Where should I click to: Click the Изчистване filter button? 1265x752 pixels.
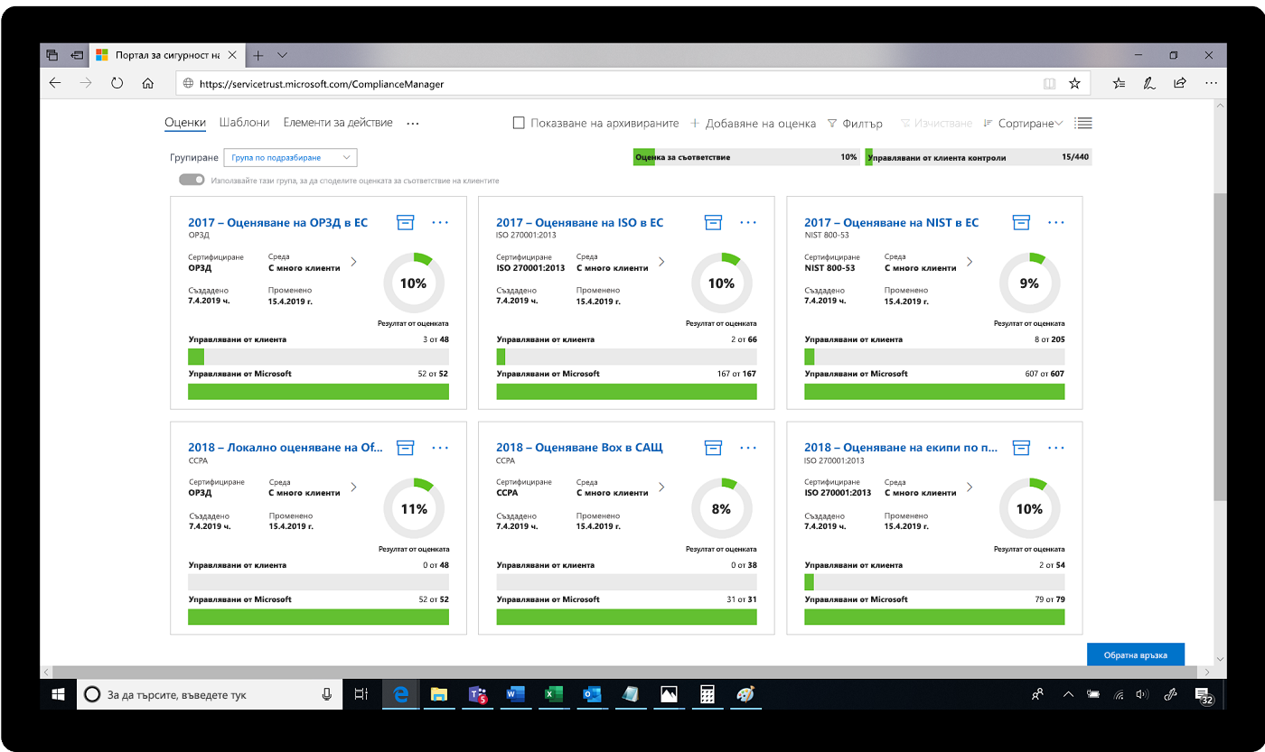(935, 123)
